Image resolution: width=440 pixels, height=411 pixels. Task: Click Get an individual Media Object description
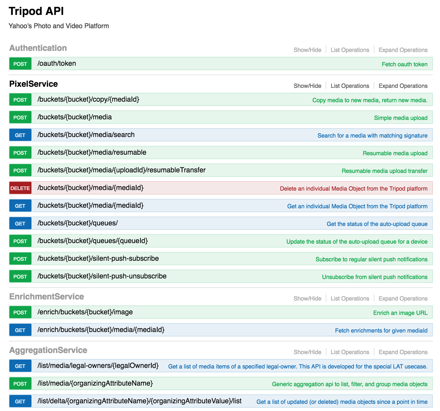point(357,206)
